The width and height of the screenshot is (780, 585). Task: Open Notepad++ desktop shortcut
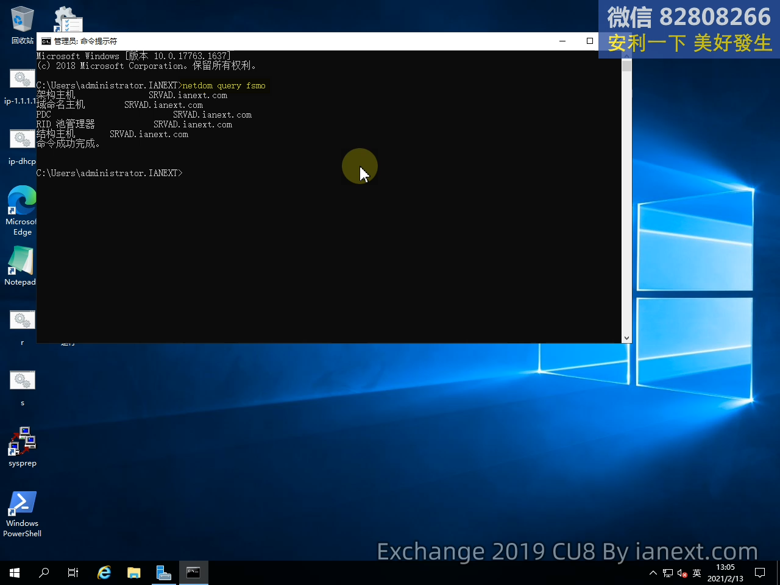[21, 265]
